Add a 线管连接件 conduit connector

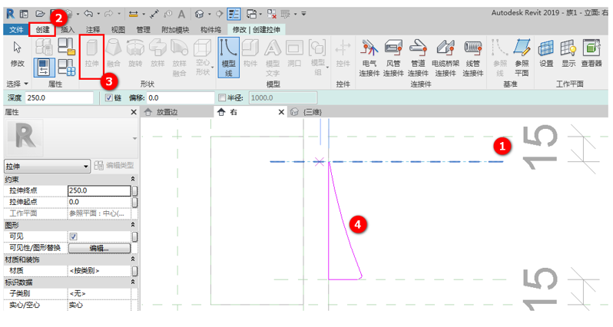coord(473,58)
